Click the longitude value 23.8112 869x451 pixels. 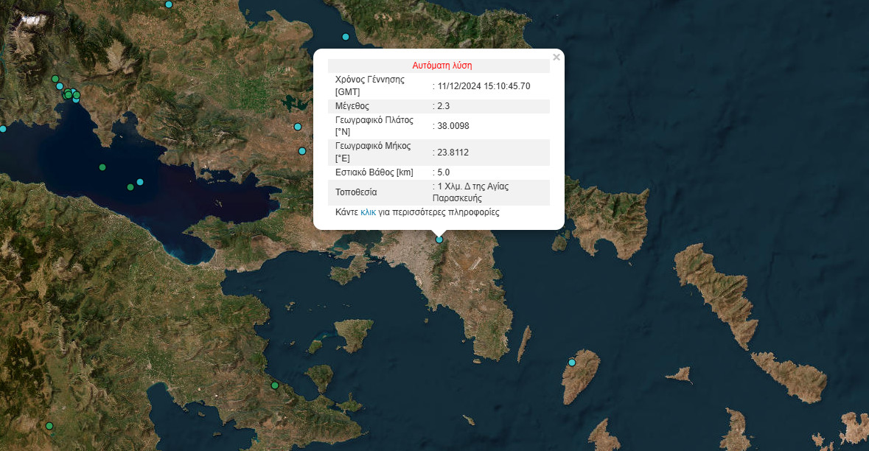453,153
